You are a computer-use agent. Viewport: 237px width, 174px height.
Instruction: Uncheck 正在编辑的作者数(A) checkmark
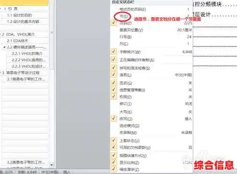coord(114,59)
